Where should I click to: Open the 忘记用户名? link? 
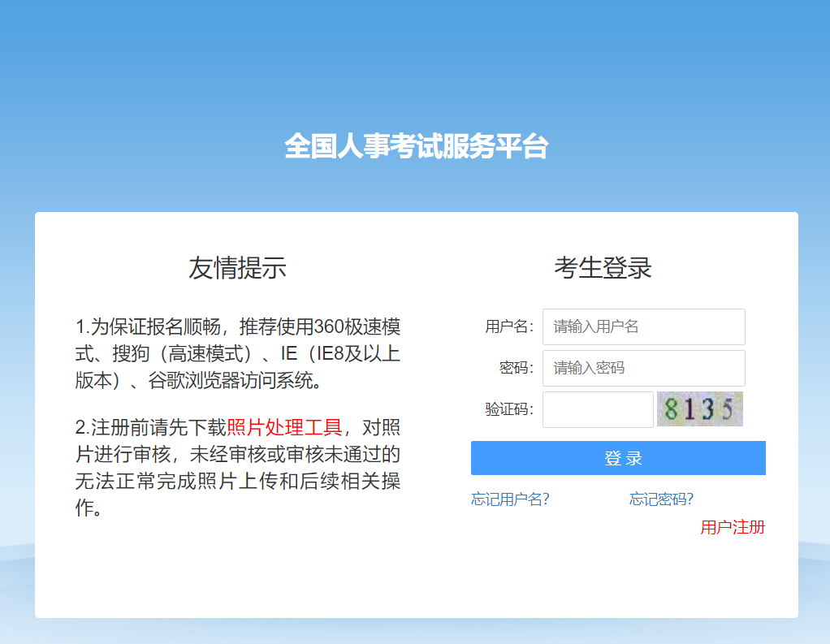(510, 499)
